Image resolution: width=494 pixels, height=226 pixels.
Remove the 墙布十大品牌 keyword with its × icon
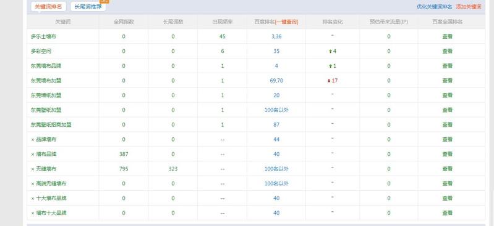pyautogui.click(x=32, y=213)
